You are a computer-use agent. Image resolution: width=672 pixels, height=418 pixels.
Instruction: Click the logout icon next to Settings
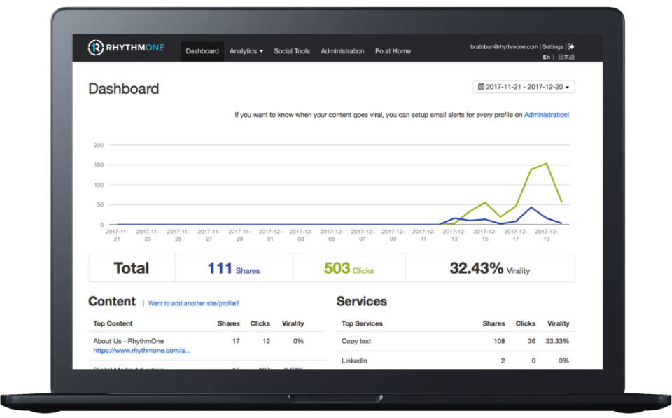point(571,47)
